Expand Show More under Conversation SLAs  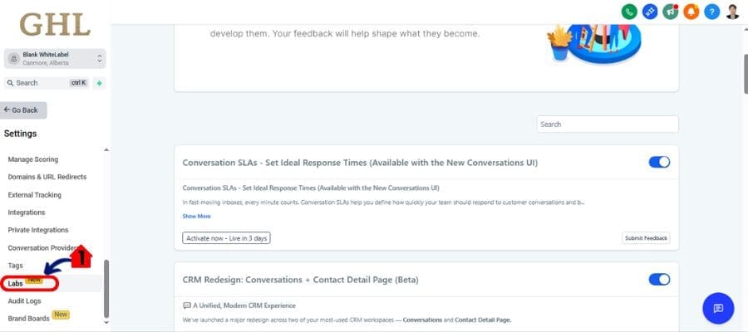[196, 216]
